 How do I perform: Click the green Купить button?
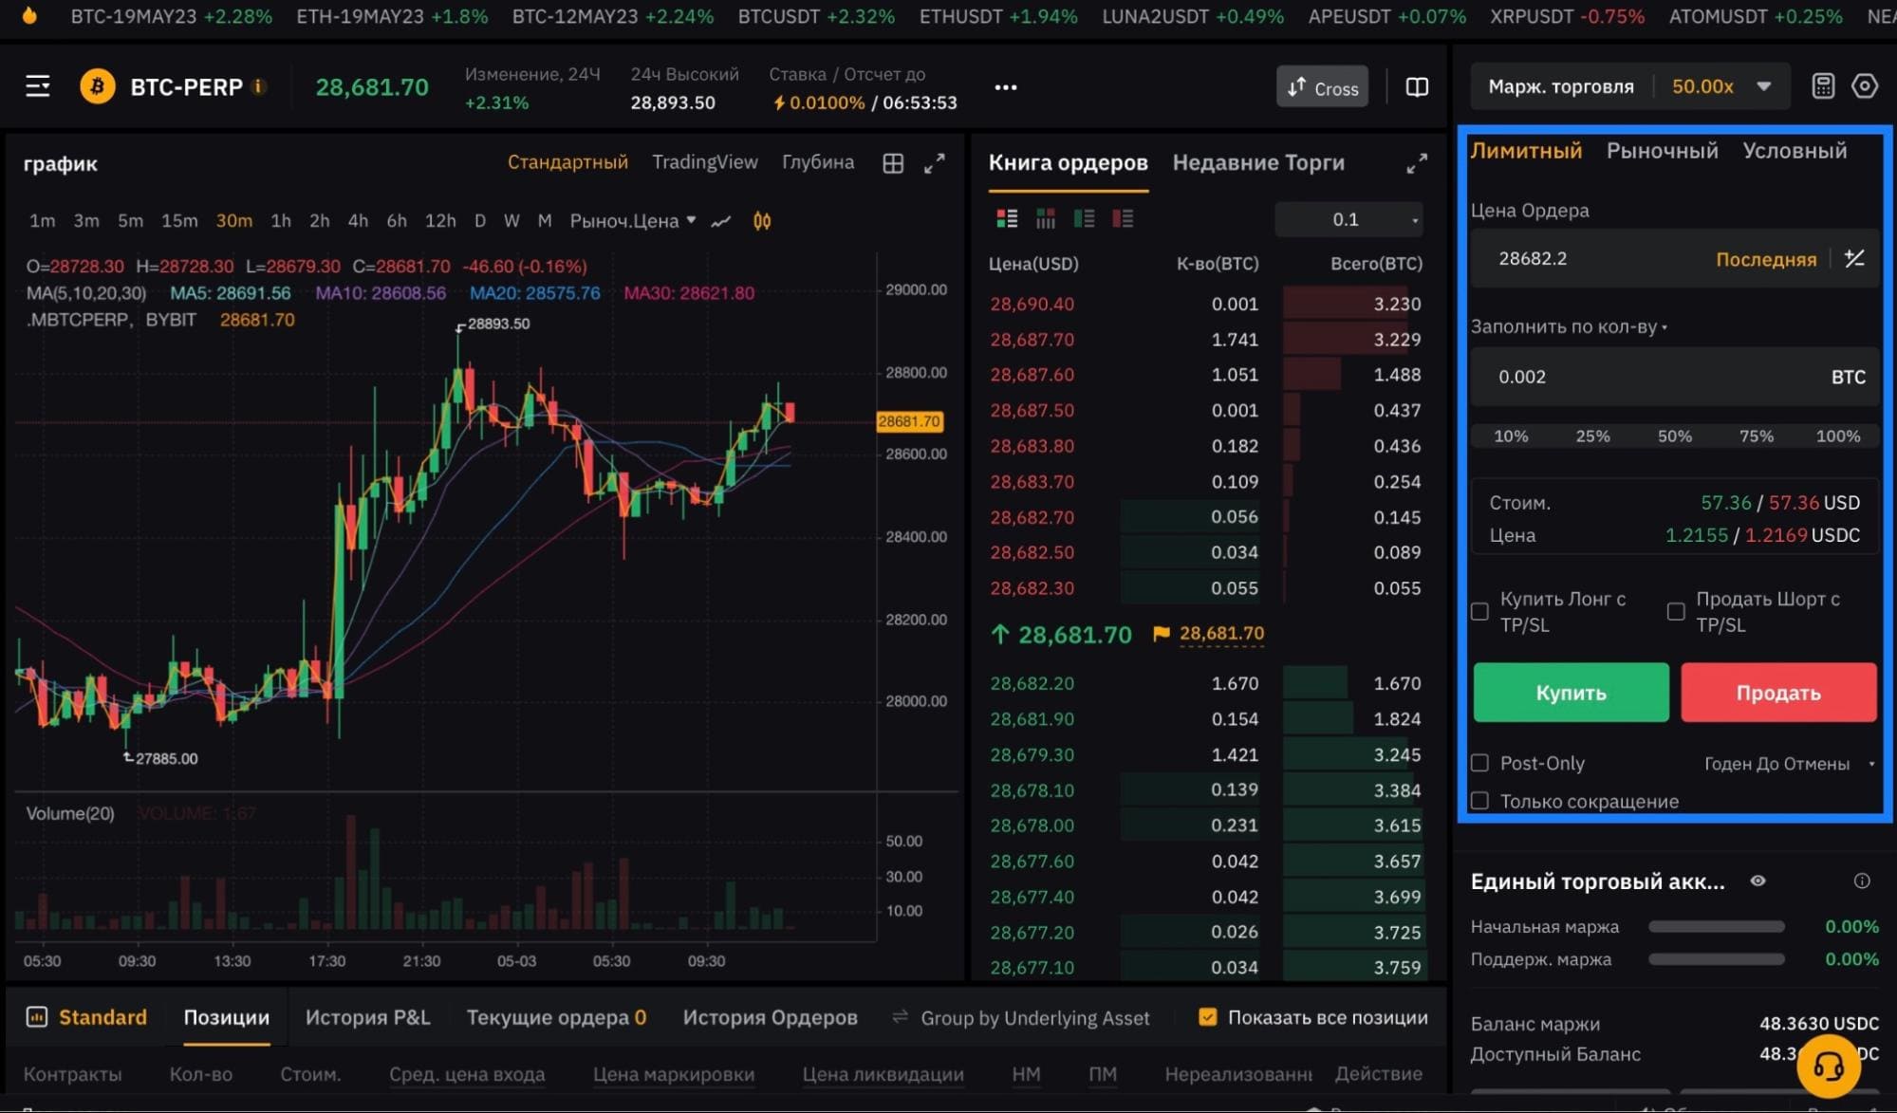click(1571, 693)
